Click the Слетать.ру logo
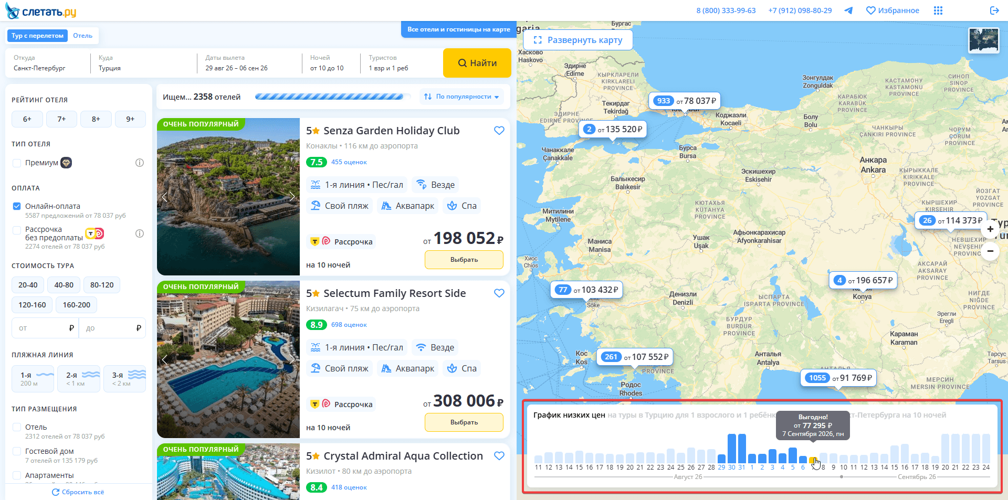This screenshot has width=1008, height=500. pyautogui.click(x=41, y=11)
